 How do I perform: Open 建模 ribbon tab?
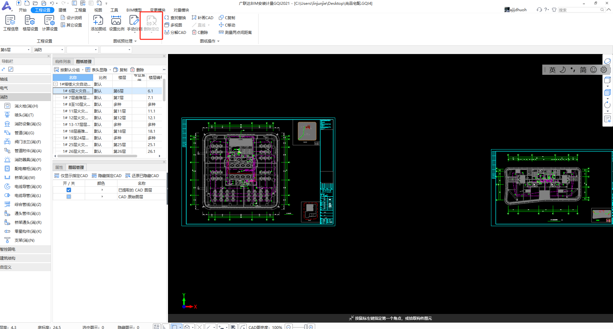tap(62, 10)
